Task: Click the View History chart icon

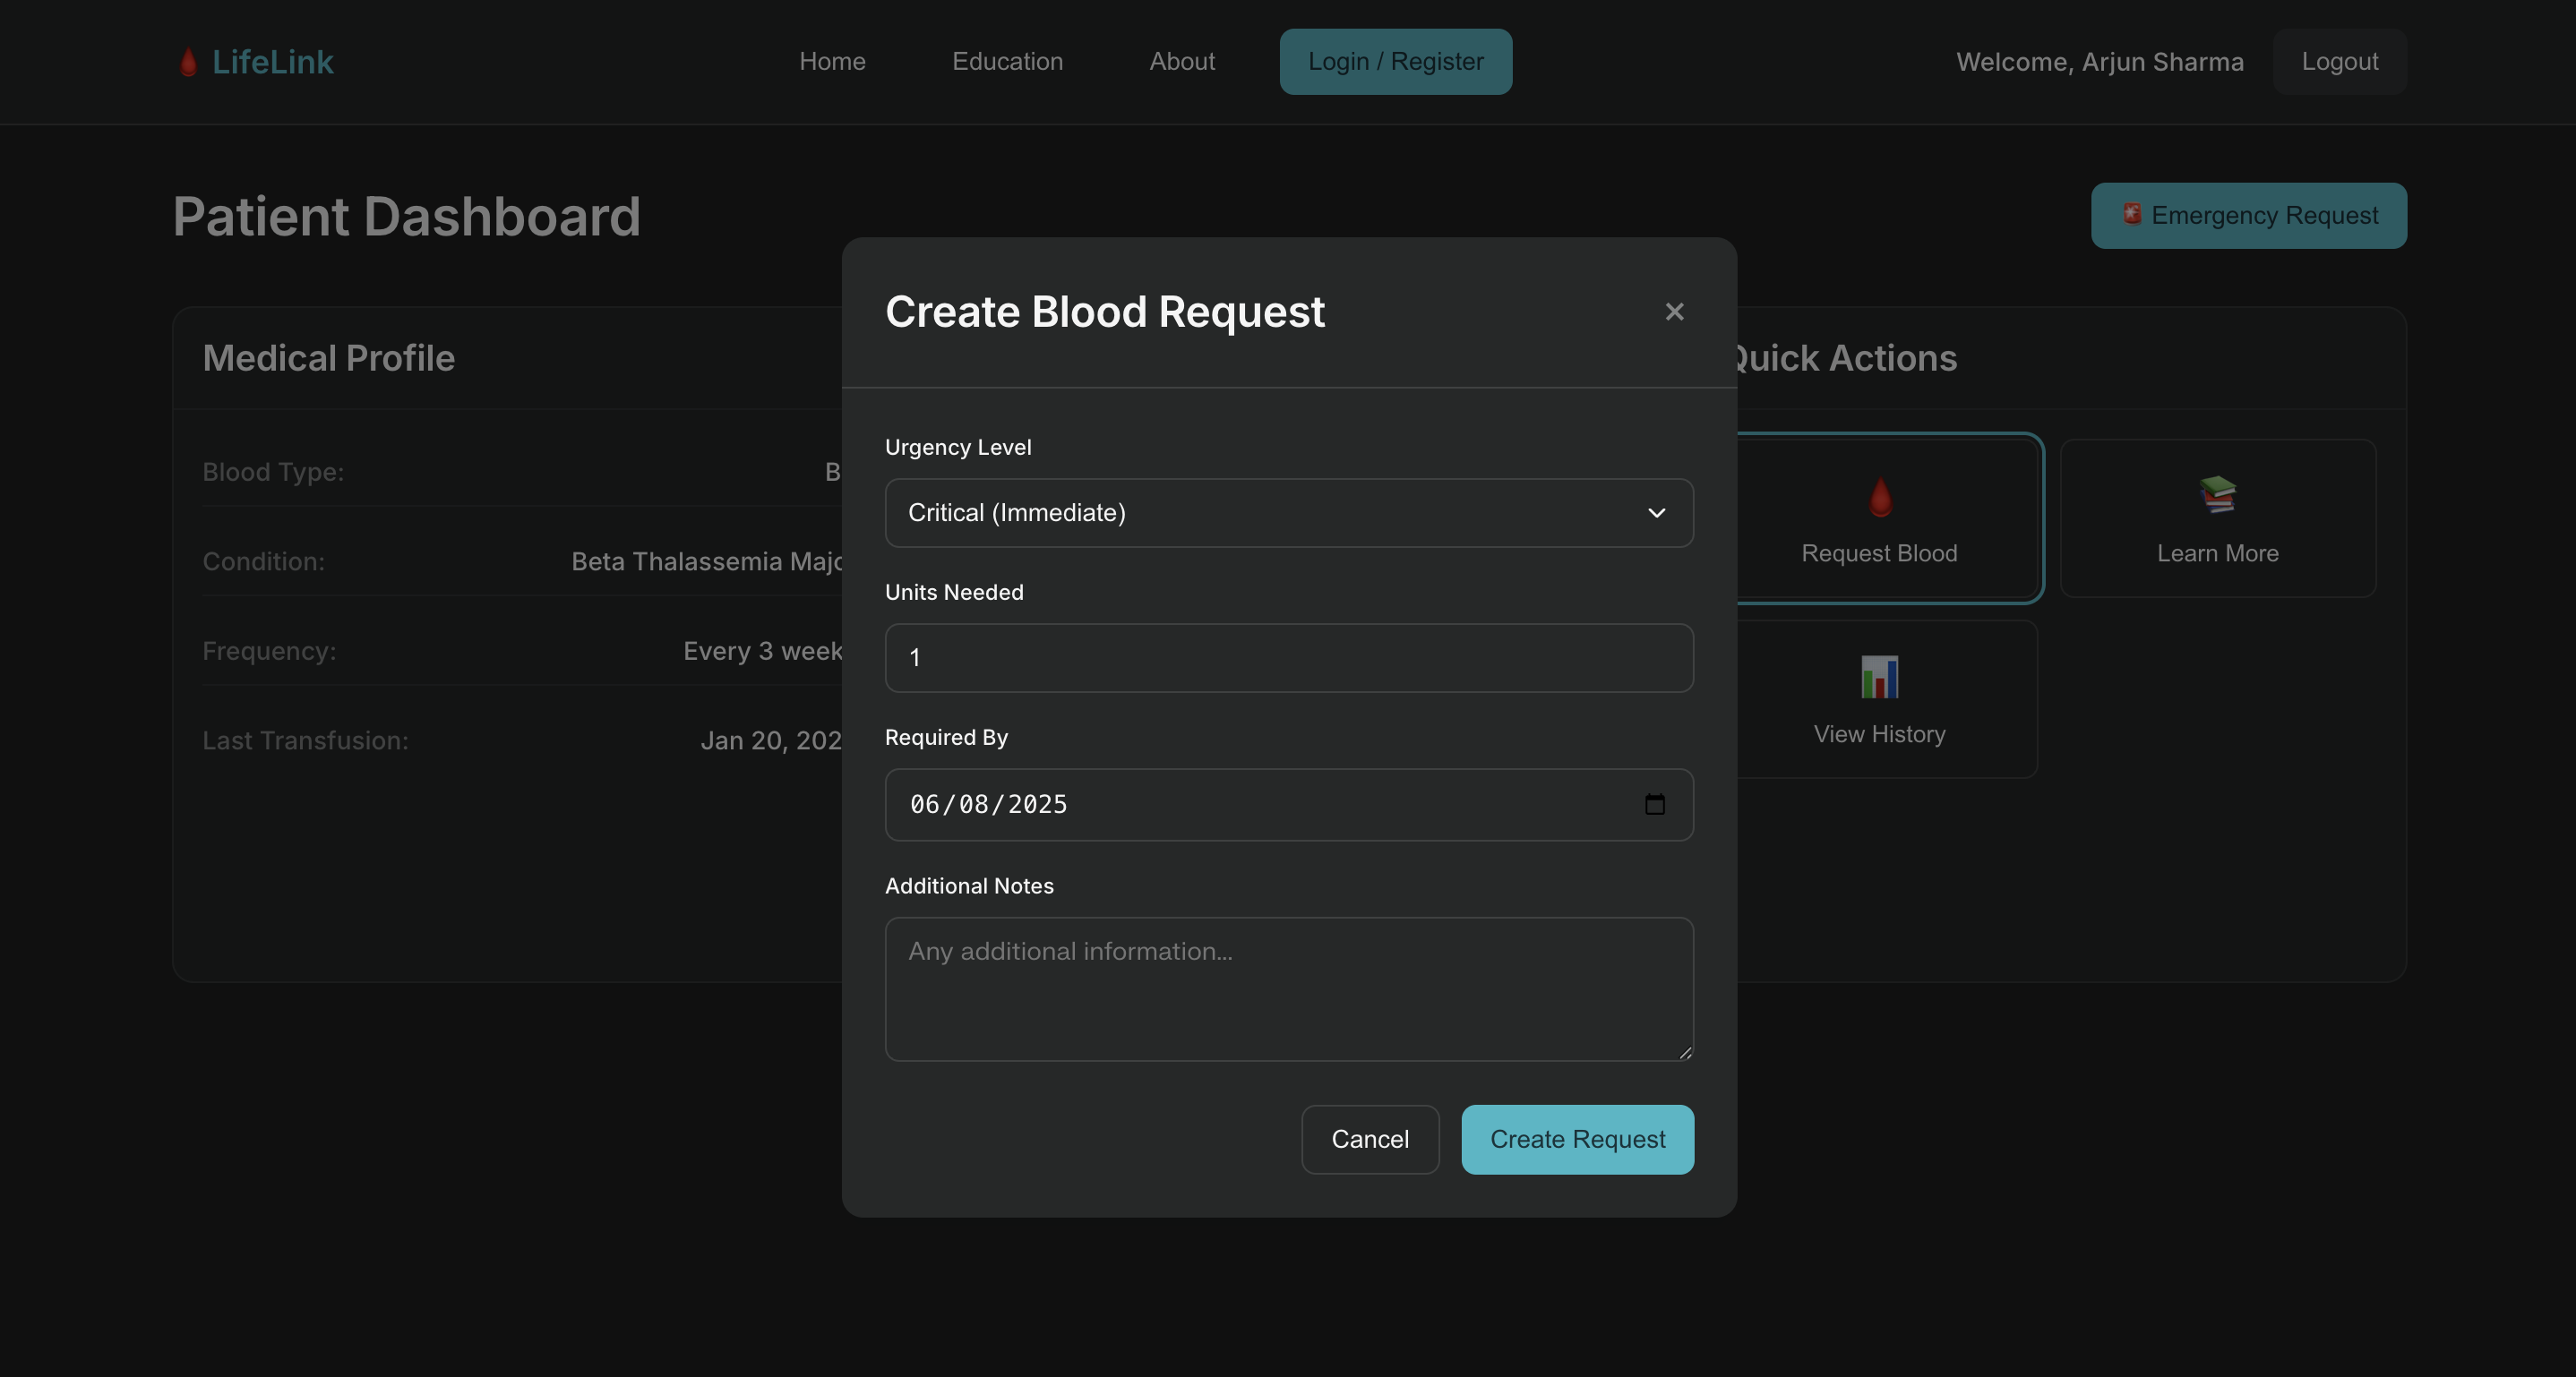Action: pos(1879,677)
